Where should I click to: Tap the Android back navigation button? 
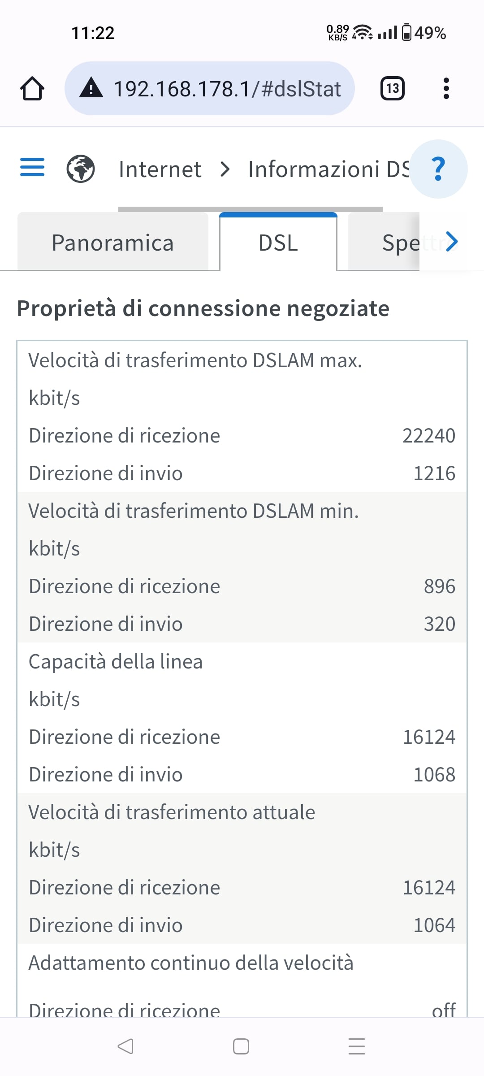pyautogui.click(x=125, y=1046)
